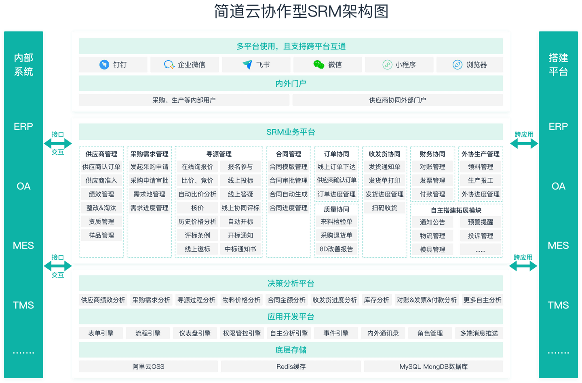Click 需求池管理 item
Screen dimensions: 582x383
tap(150, 194)
